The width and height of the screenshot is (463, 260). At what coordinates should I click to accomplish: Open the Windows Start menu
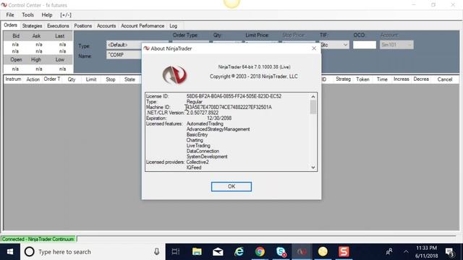pyautogui.click(x=10, y=252)
